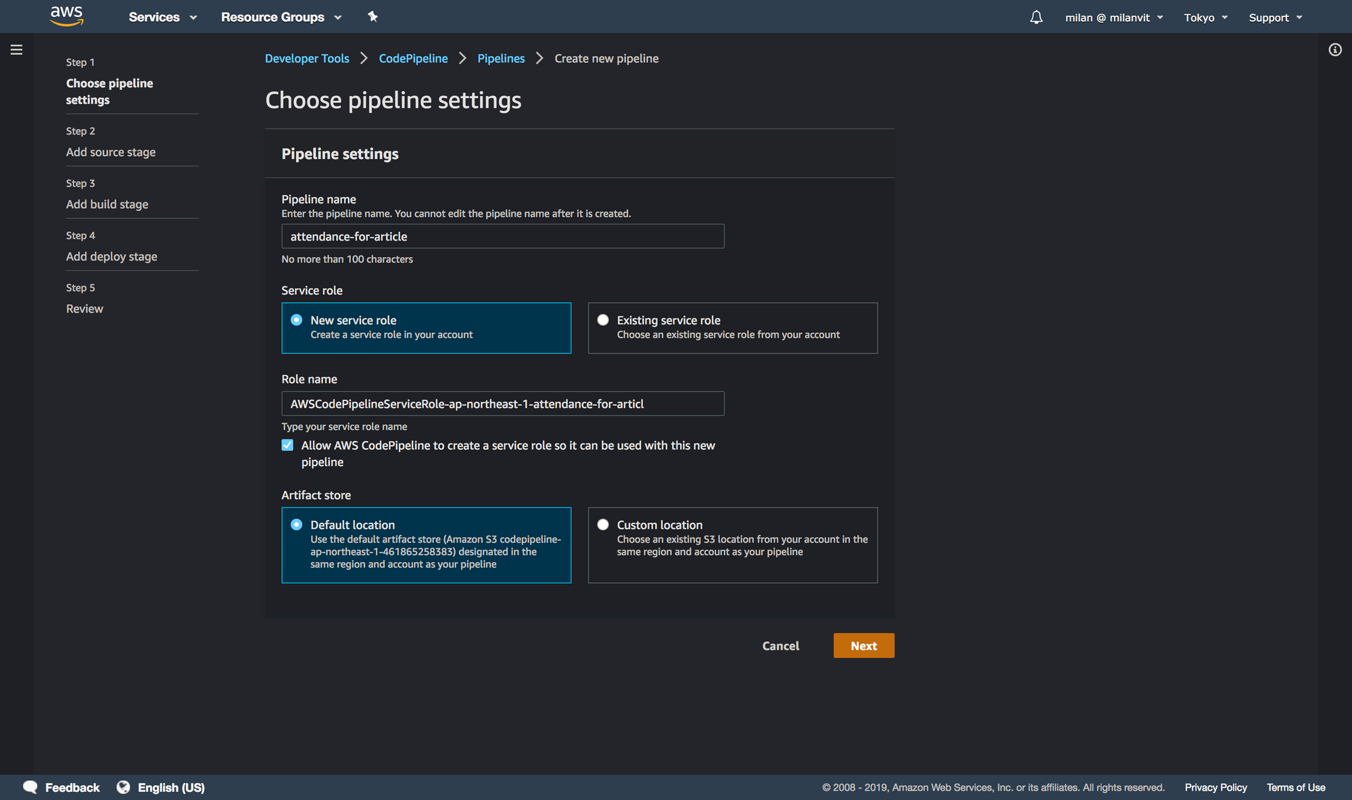Click the AWS logo icon
The width and height of the screenshot is (1352, 800).
point(68,16)
